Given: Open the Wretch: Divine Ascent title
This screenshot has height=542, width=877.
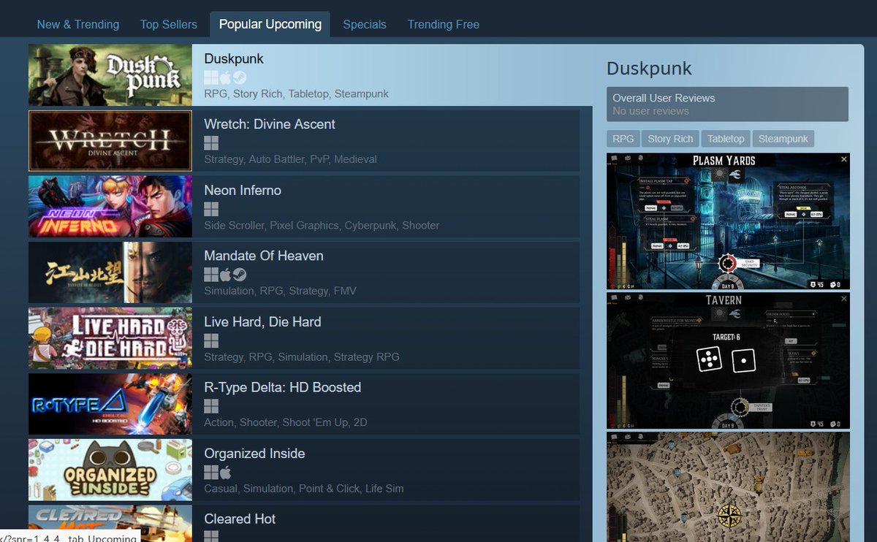Looking at the screenshot, I should click(270, 124).
